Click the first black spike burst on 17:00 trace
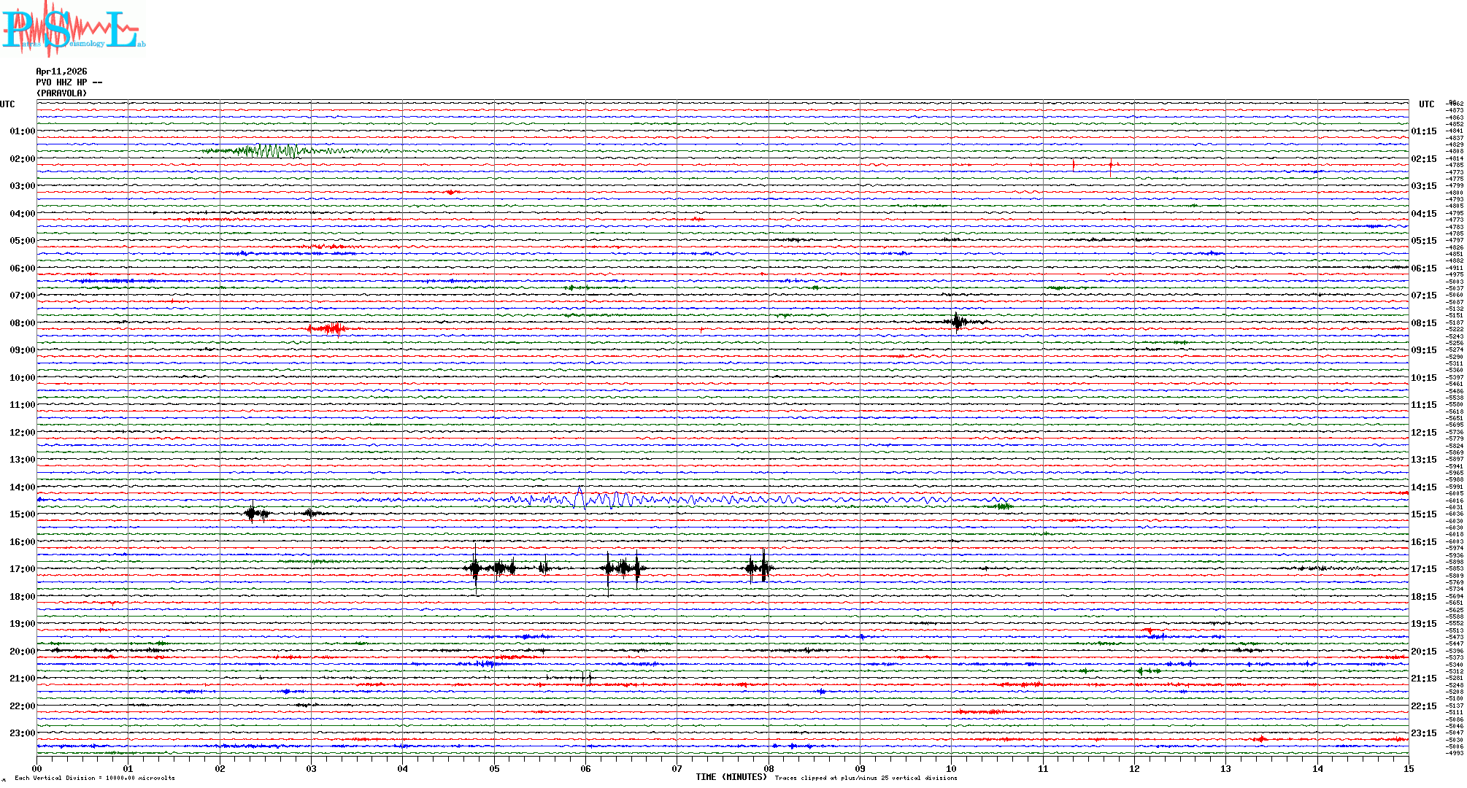Image resolution: width=1467 pixels, height=788 pixels. coord(475,568)
